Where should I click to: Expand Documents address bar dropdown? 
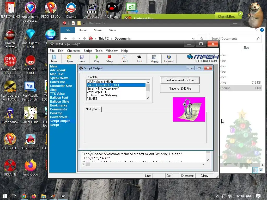click(193, 39)
